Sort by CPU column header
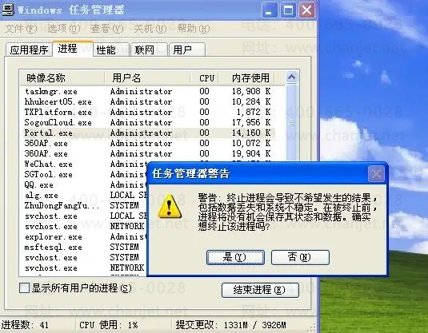The width and height of the screenshot is (428, 333). coord(205,78)
